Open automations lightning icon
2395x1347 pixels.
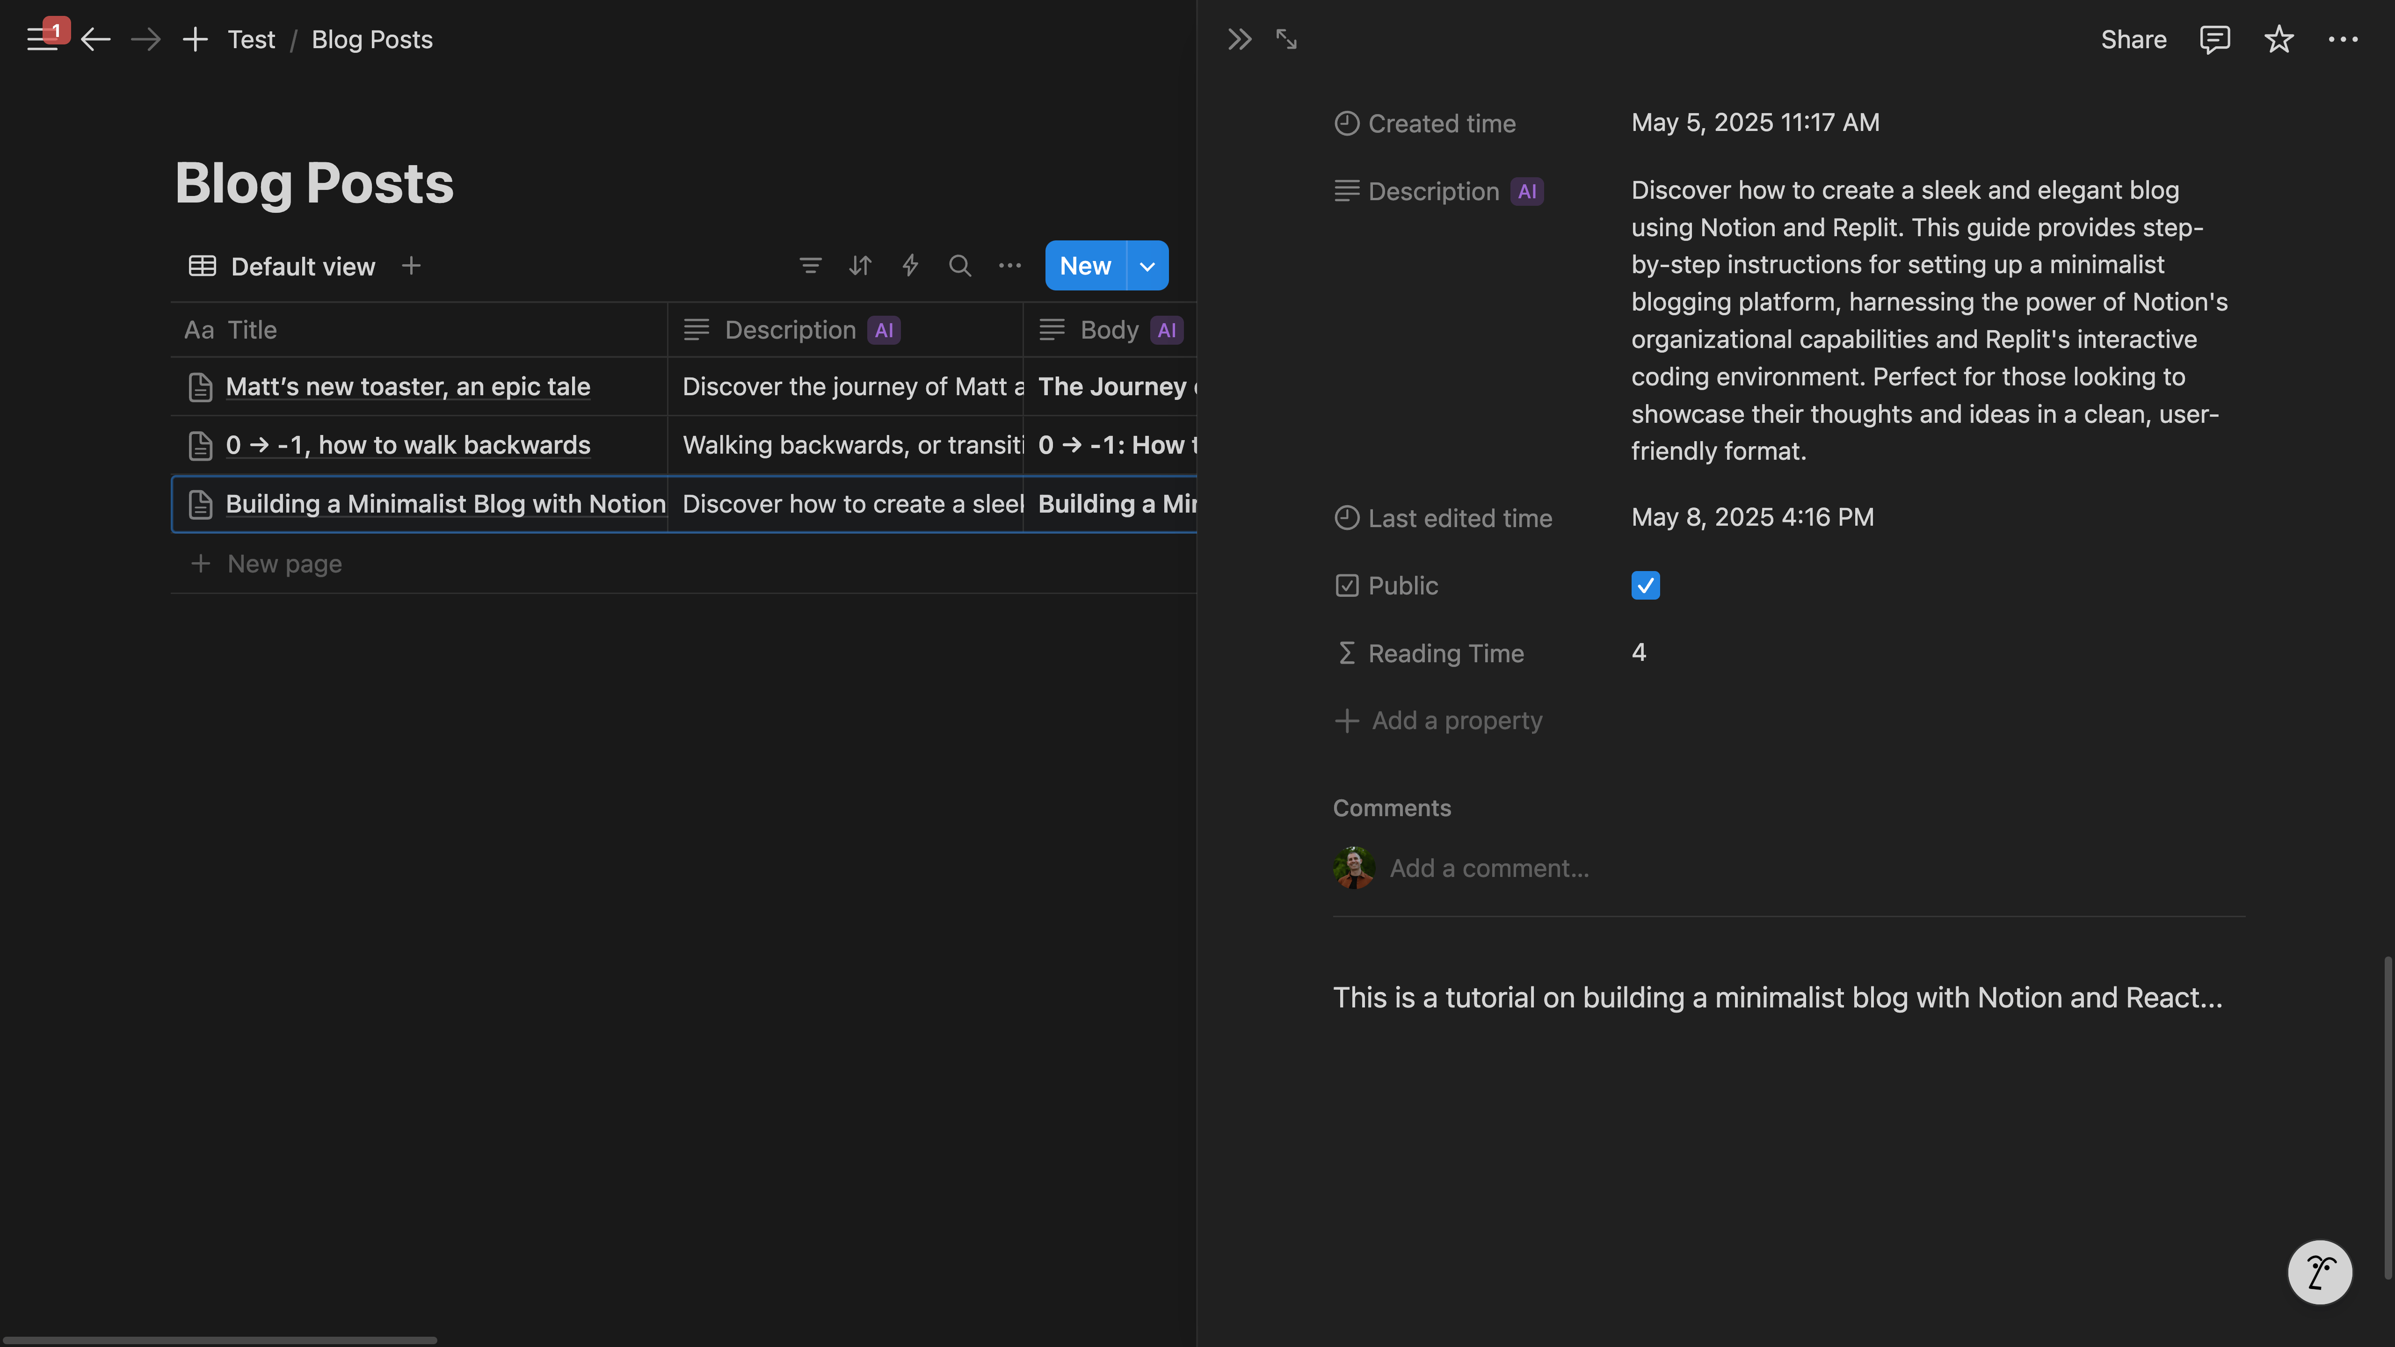(910, 266)
